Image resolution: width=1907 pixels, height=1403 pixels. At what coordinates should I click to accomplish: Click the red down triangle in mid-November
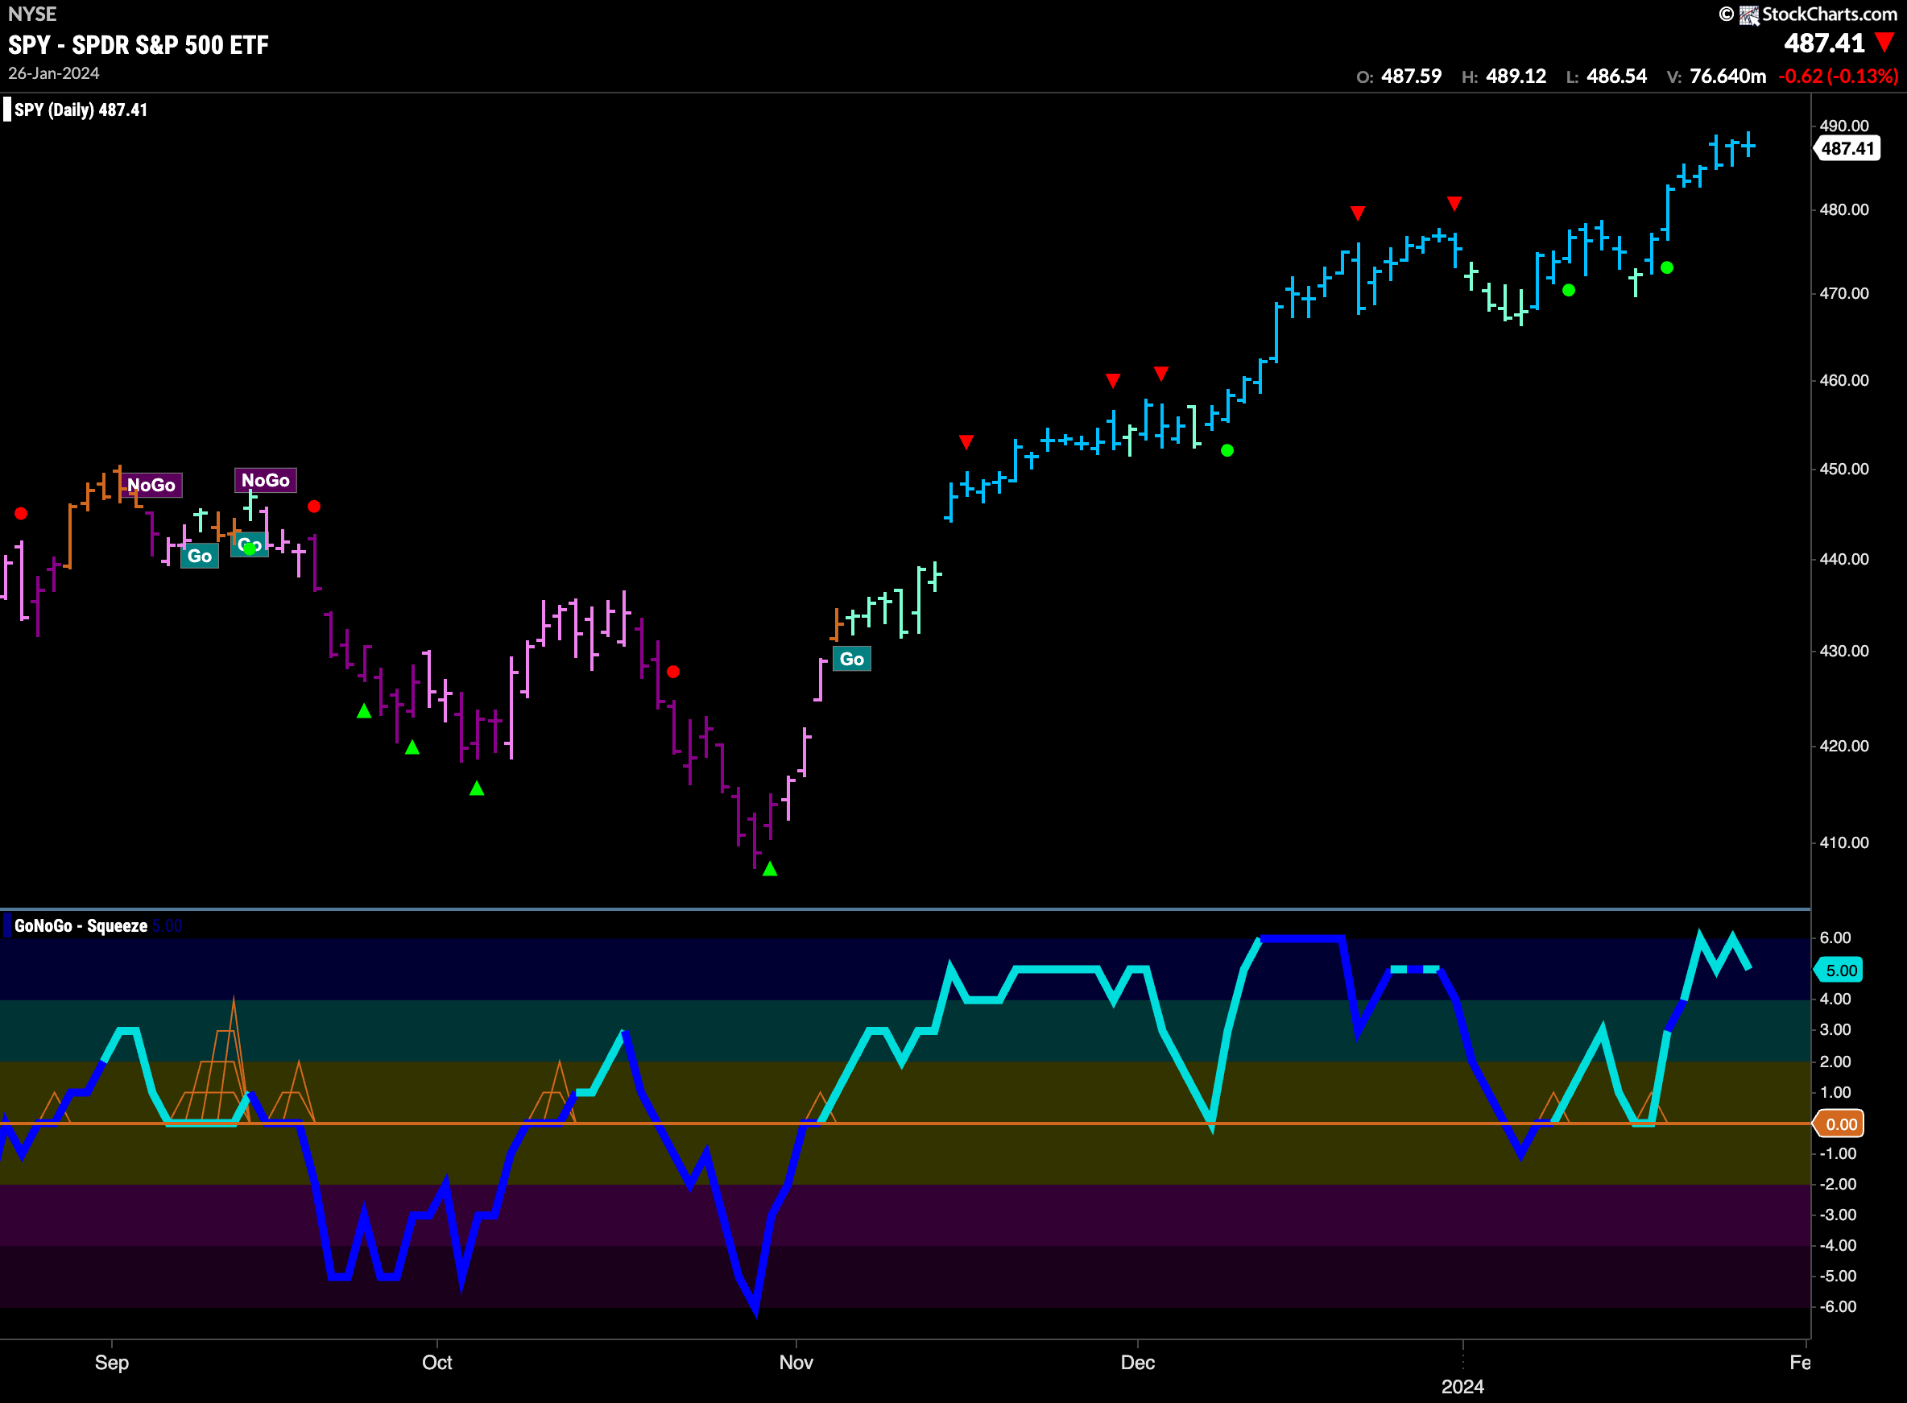pyautogui.click(x=966, y=441)
